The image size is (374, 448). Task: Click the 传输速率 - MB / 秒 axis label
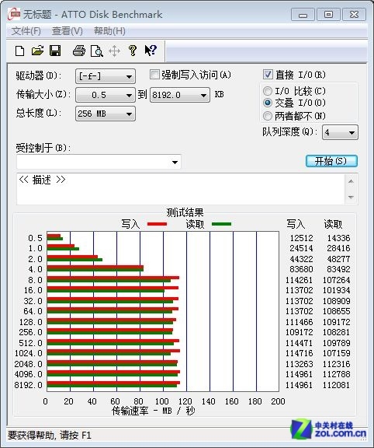tap(154, 411)
